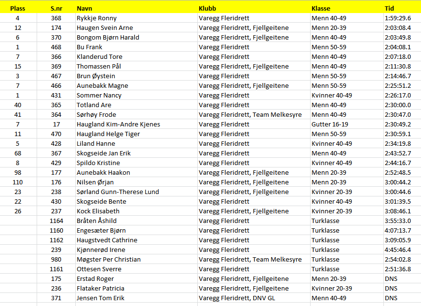Click start number 468 cell
The height and width of the screenshot is (306, 421).
pyautogui.click(x=56, y=47)
